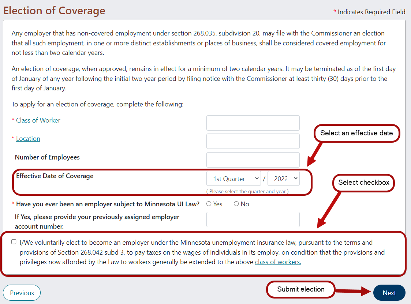Check the voluntary election agreement checkbox
The image size is (411, 304).
[x=14, y=242]
